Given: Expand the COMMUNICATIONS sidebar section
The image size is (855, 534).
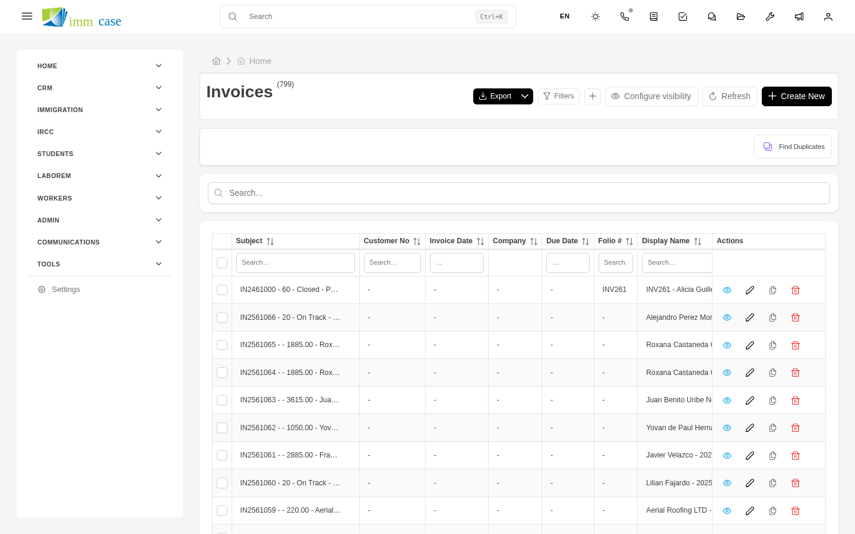Looking at the screenshot, I should click(99, 242).
